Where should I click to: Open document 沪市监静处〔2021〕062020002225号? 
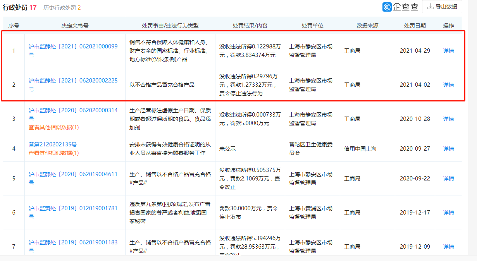[73, 81]
